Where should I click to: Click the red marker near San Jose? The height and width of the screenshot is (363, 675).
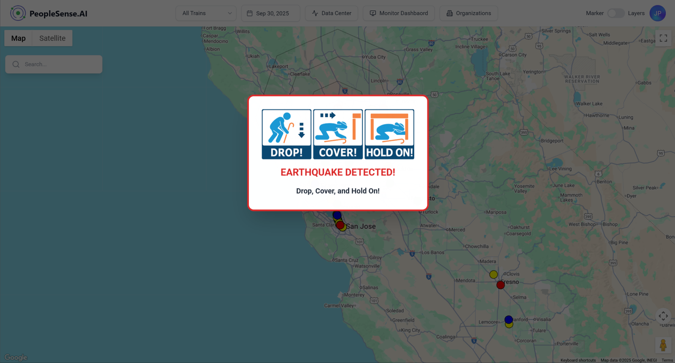tap(340, 225)
